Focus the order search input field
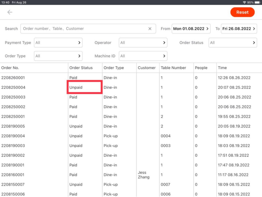Screen dimensions: 262x197 (x=83, y=29)
